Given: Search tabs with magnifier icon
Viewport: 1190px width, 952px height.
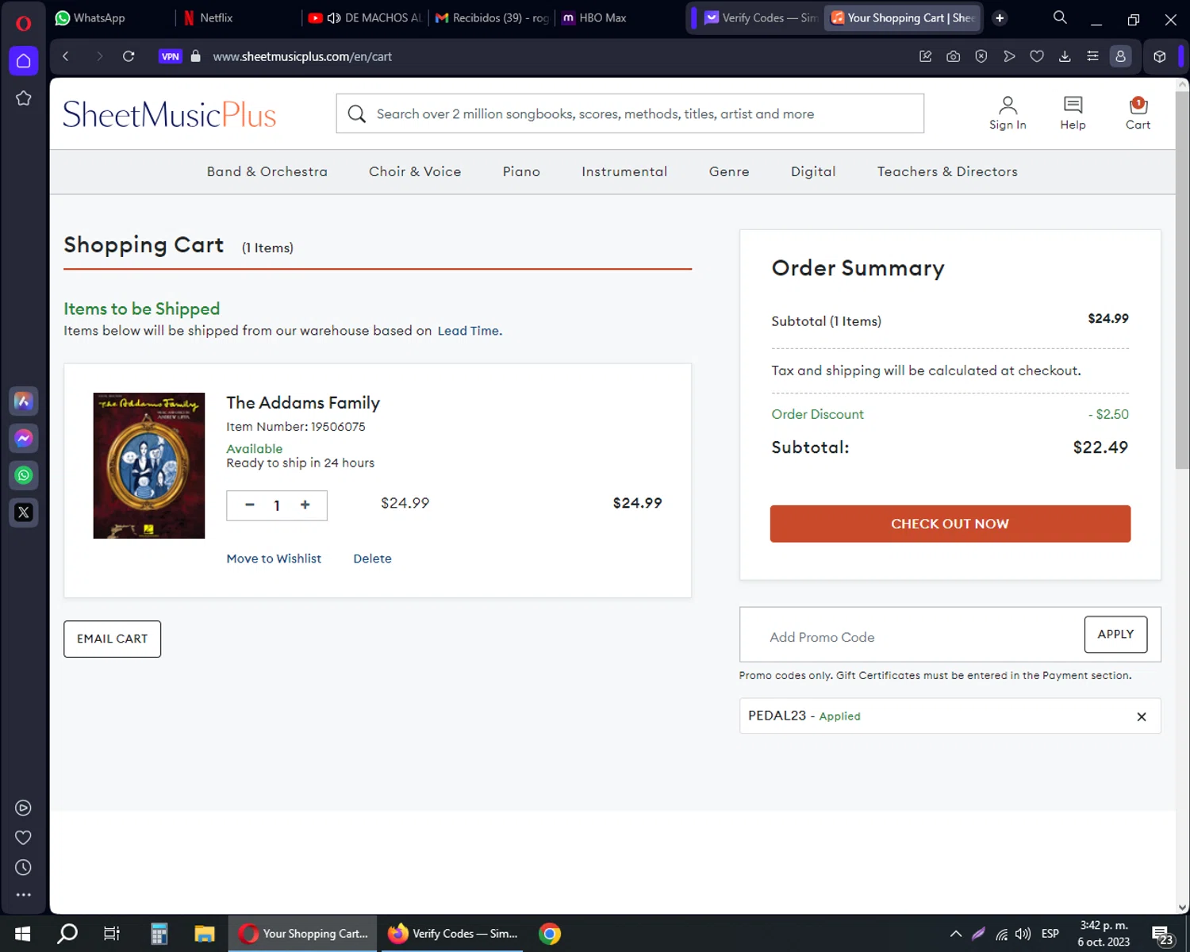Looking at the screenshot, I should 1060,17.
